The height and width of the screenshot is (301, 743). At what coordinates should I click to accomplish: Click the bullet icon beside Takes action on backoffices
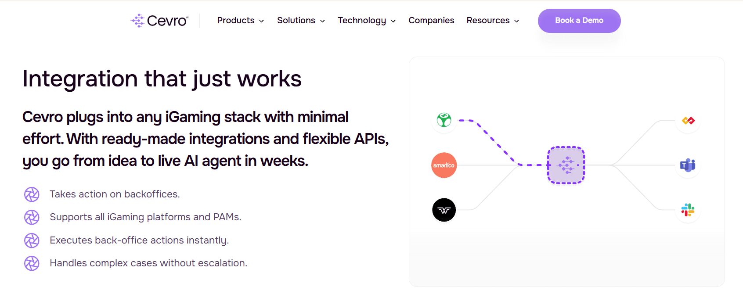(32, 194)
